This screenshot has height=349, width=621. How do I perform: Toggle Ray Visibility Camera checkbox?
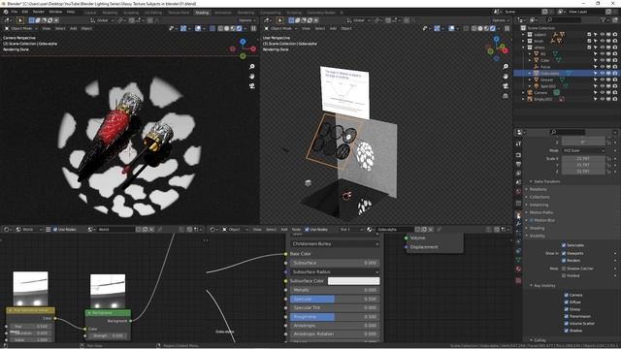[567, 295]
